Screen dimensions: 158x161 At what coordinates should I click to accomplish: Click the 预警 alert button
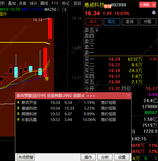(148, 22)
